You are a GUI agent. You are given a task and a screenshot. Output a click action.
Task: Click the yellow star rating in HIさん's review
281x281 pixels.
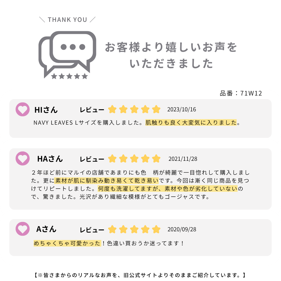pyautogui.click(x=134, y=110)
